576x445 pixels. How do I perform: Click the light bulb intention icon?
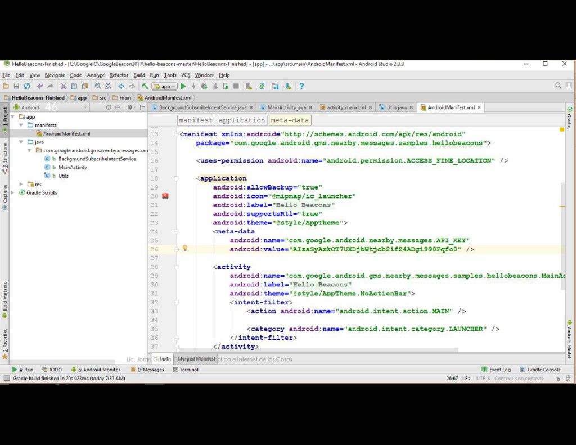184,249
